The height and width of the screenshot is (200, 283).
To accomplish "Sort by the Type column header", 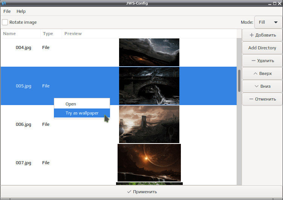I will [x=51, y=34].
